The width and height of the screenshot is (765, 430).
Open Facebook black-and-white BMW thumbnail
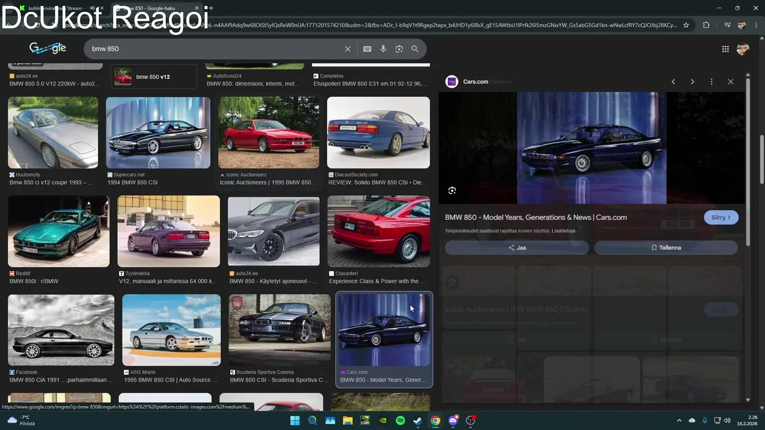[61, 330]
